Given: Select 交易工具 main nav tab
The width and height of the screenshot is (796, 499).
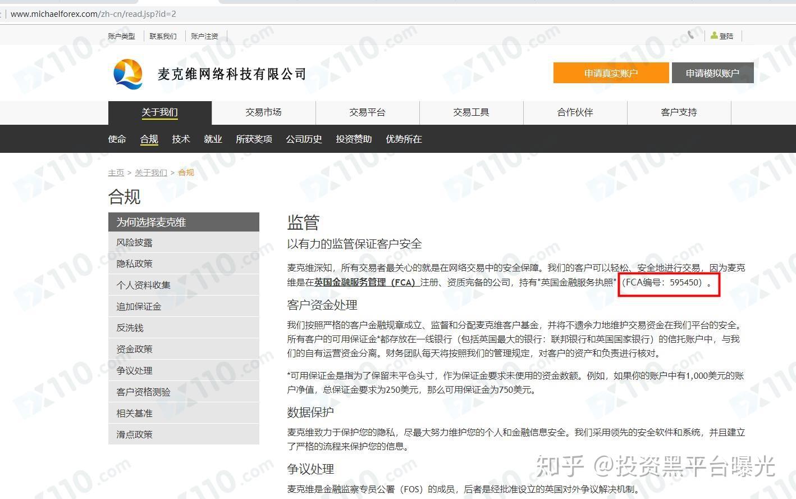Looking at the screenshot, I should pyautogui.click(x=471, y=112).
